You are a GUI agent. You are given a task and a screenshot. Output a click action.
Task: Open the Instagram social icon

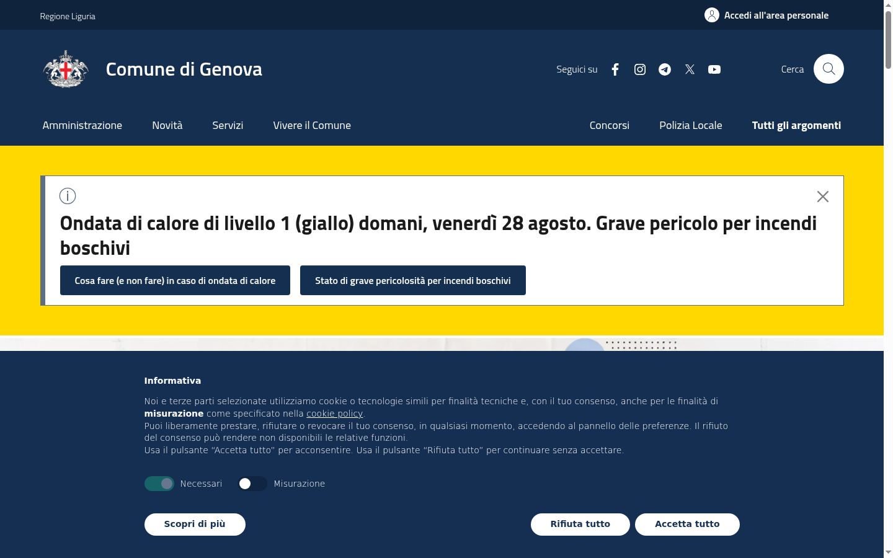click(x=640, y=69)
